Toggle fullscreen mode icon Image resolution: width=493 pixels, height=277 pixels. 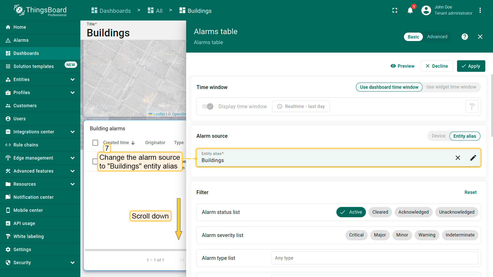click(395, 11)
